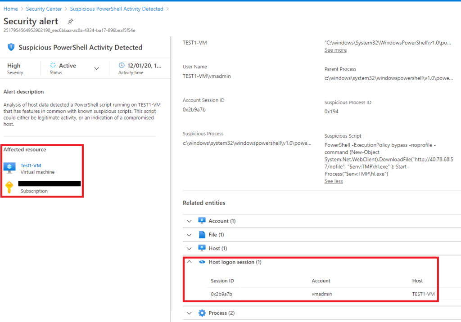Image resolution: width=461 pixels, height=322 pixels.
Task: Pin the Security alert blade
Action: point(70,21)
